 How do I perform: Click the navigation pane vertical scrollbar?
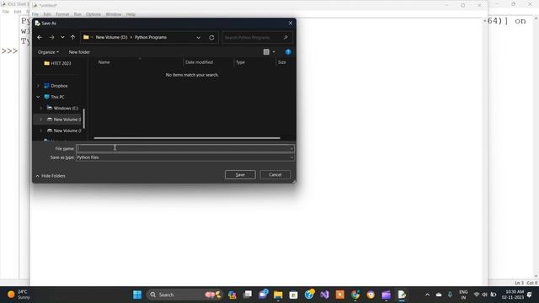[84, 119]
